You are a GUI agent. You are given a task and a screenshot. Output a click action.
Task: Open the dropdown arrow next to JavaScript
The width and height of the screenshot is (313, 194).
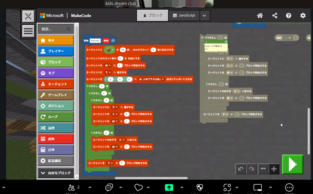(x=205, y=16)
